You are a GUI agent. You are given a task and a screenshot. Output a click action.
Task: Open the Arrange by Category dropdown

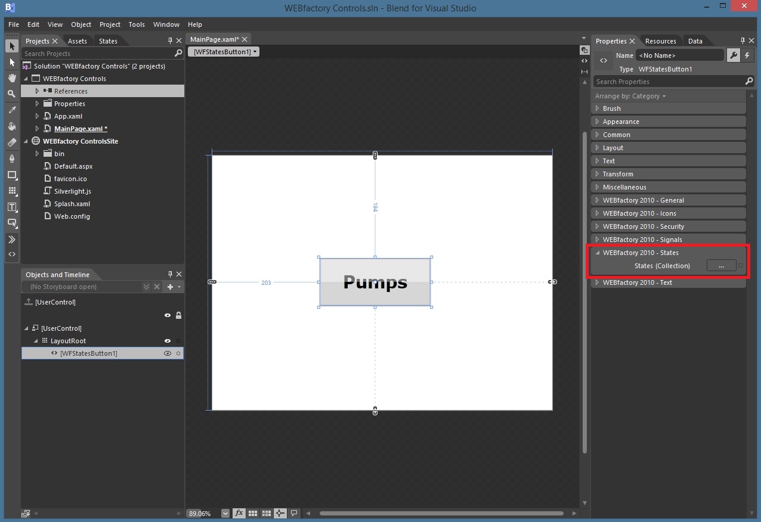(630, 96)
